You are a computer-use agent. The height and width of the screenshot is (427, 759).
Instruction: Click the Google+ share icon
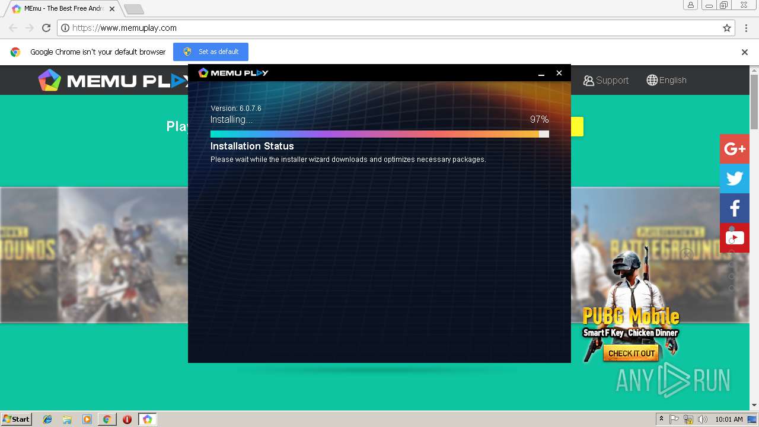[x=735, y=149]
